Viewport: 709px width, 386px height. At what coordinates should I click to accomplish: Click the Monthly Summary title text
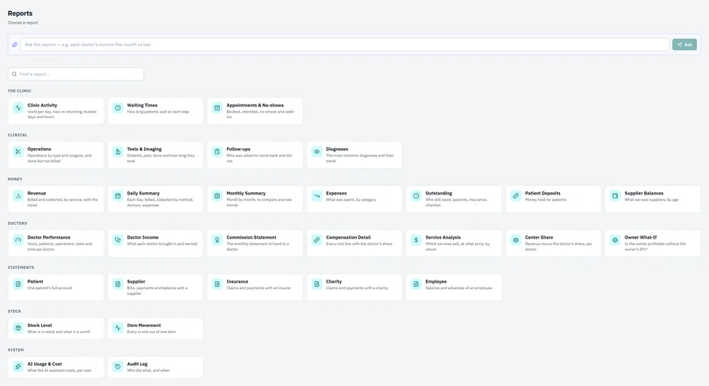pyautogui.click(x=246, y=193)
